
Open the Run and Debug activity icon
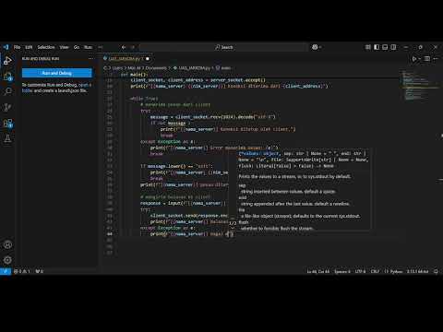7,61
